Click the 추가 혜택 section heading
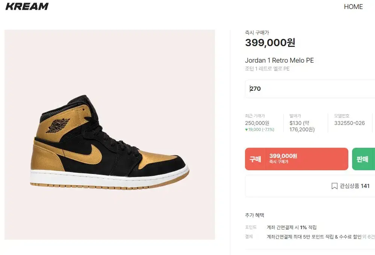Screen dimensions: 375x255 [254, 215]
